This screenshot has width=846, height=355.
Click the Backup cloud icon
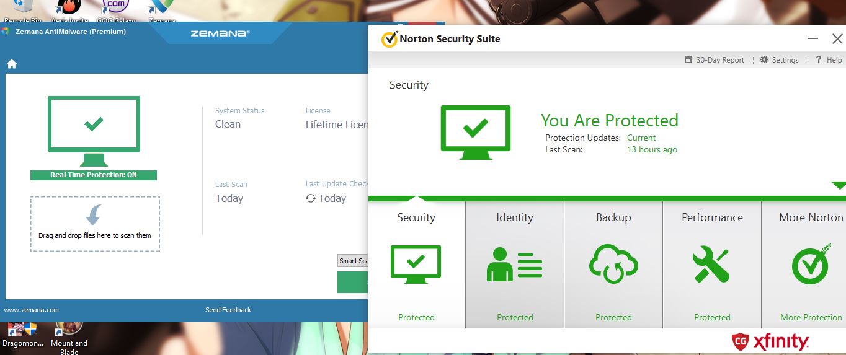tap(613, 264)
